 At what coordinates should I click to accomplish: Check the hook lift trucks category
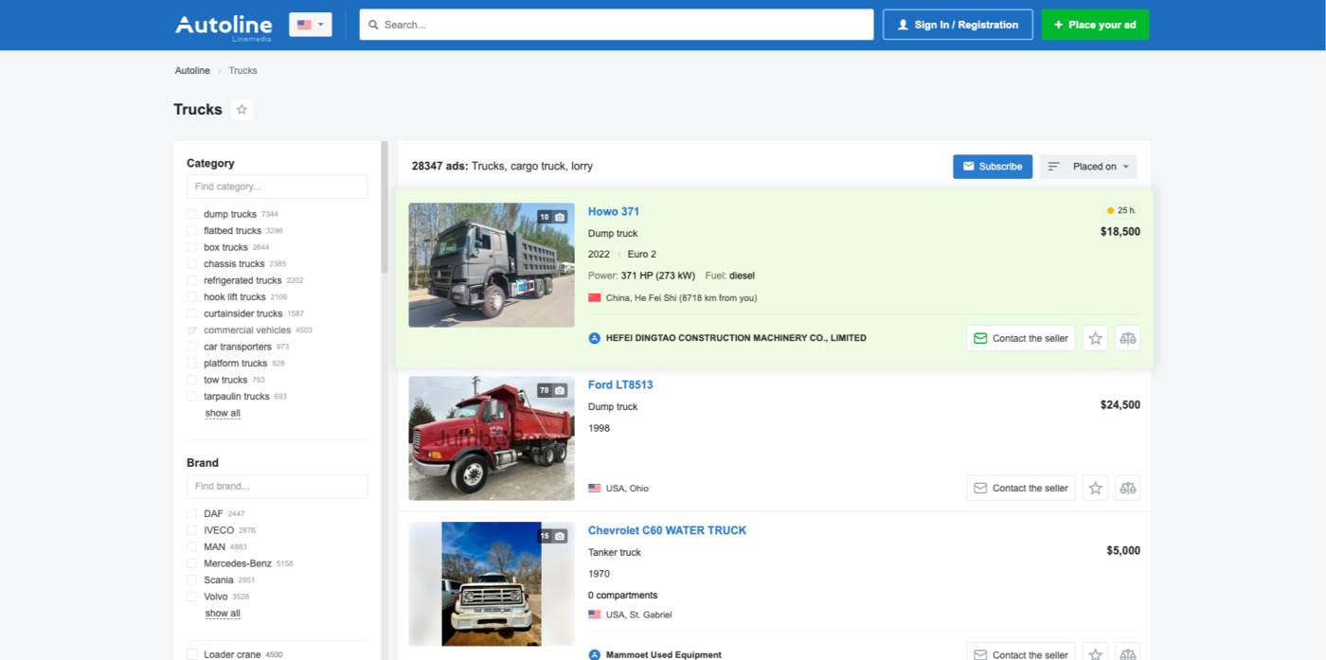tap(192, 297)
